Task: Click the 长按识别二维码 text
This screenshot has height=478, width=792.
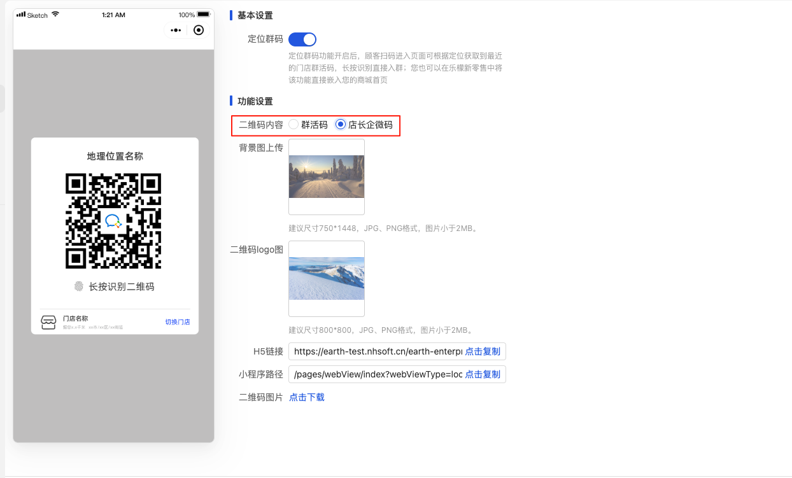Action: coord(122,286)
